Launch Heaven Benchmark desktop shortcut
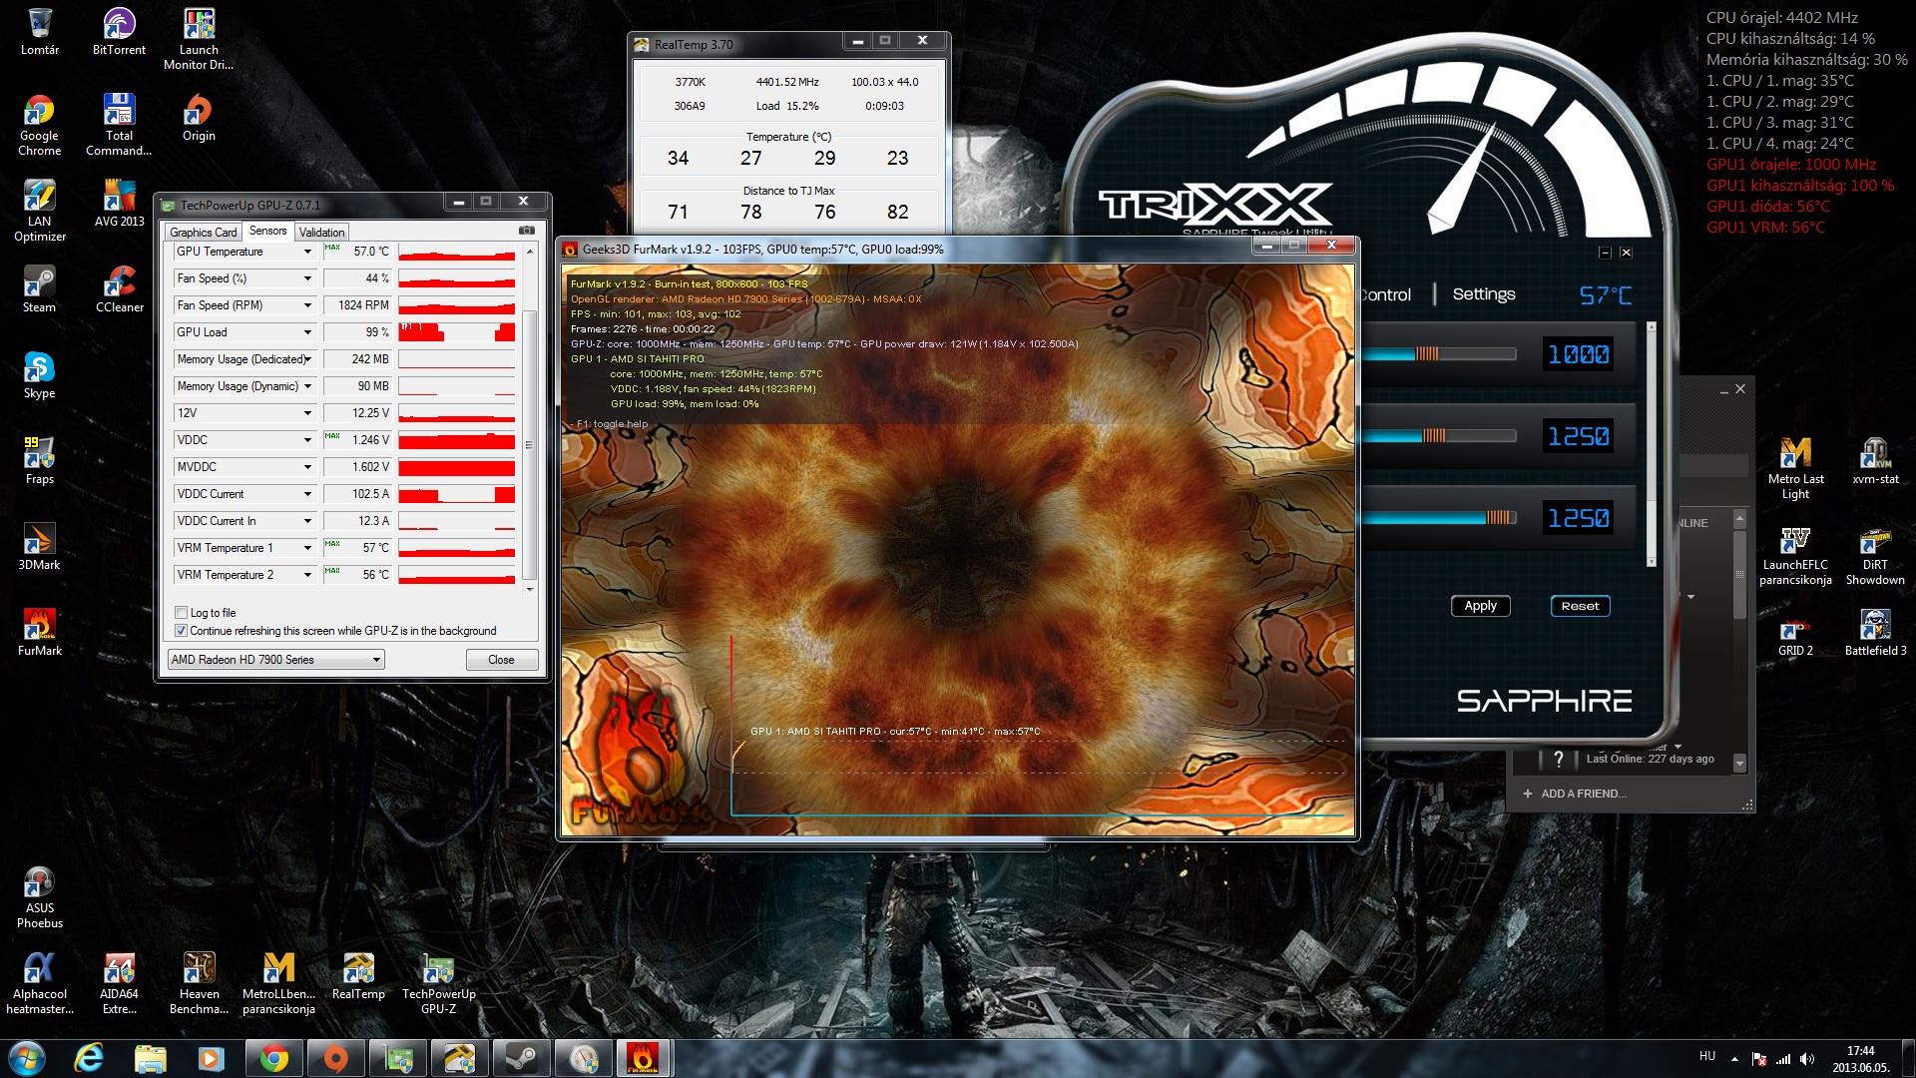 click(199, 982)
